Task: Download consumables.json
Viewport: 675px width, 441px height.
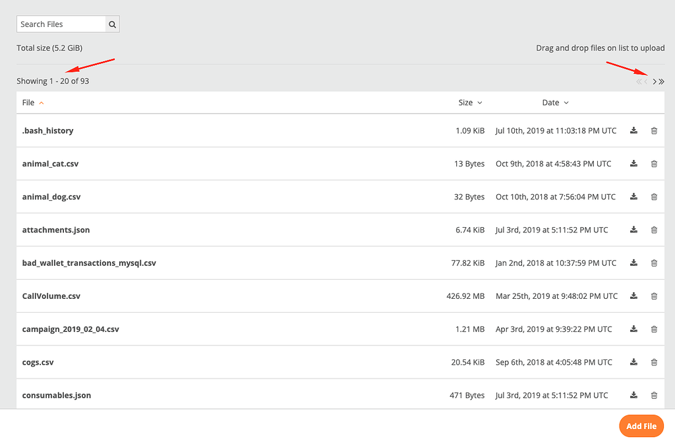Action: [x=633, y=395]
